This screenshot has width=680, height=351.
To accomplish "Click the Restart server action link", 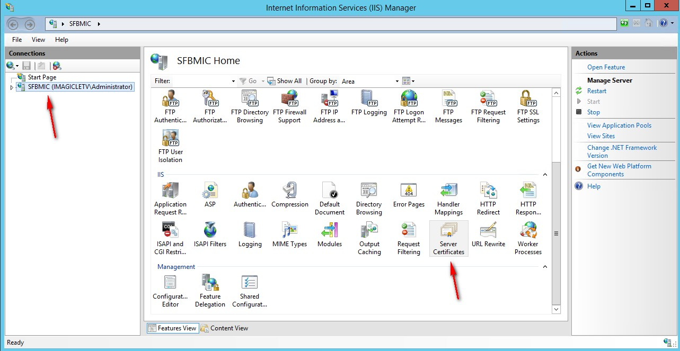I will click(x=596, y=91).
